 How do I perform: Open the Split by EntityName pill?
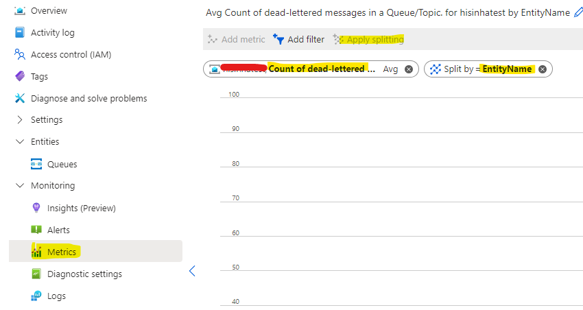pos(488,69)
